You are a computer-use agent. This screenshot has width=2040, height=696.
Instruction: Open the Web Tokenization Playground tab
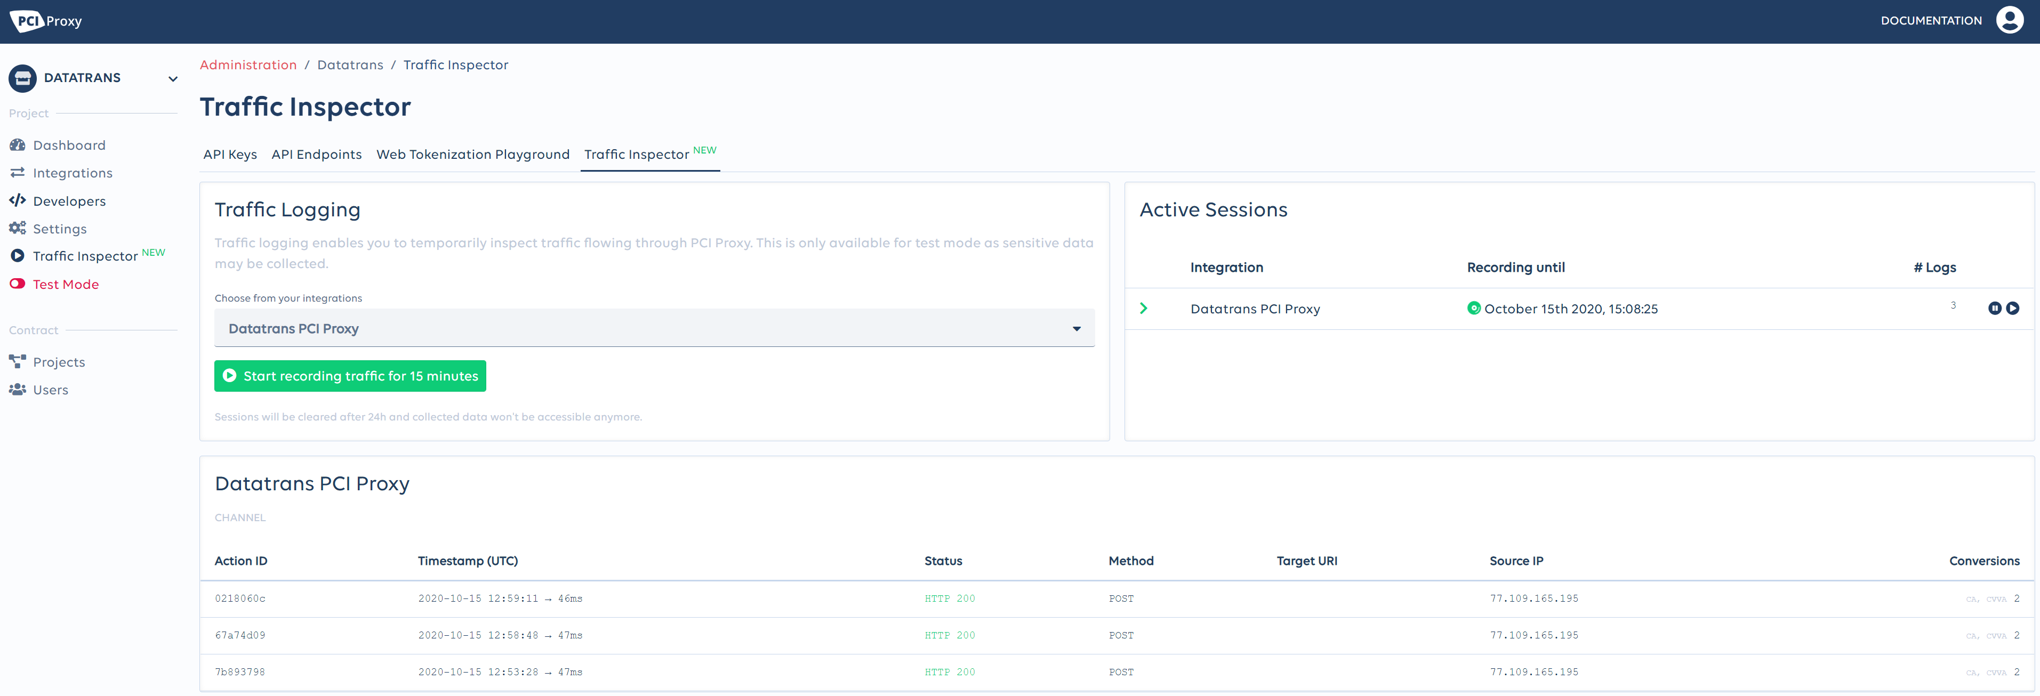click(x=473, y=155)
